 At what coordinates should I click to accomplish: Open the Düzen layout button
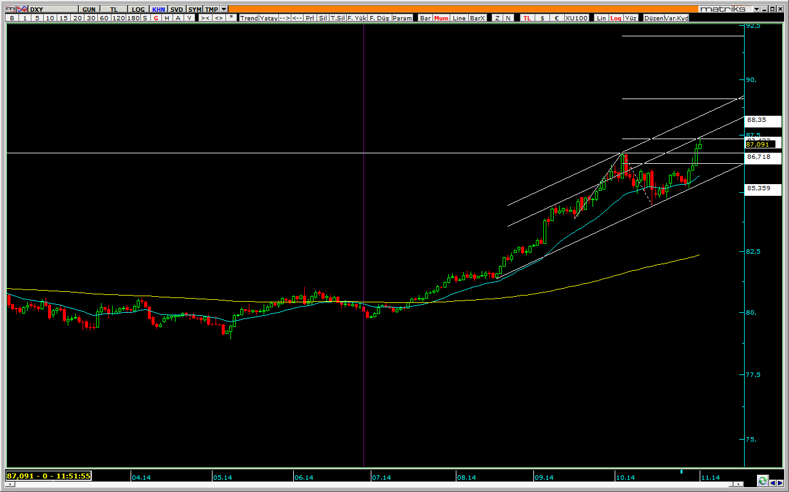(653, 18)
